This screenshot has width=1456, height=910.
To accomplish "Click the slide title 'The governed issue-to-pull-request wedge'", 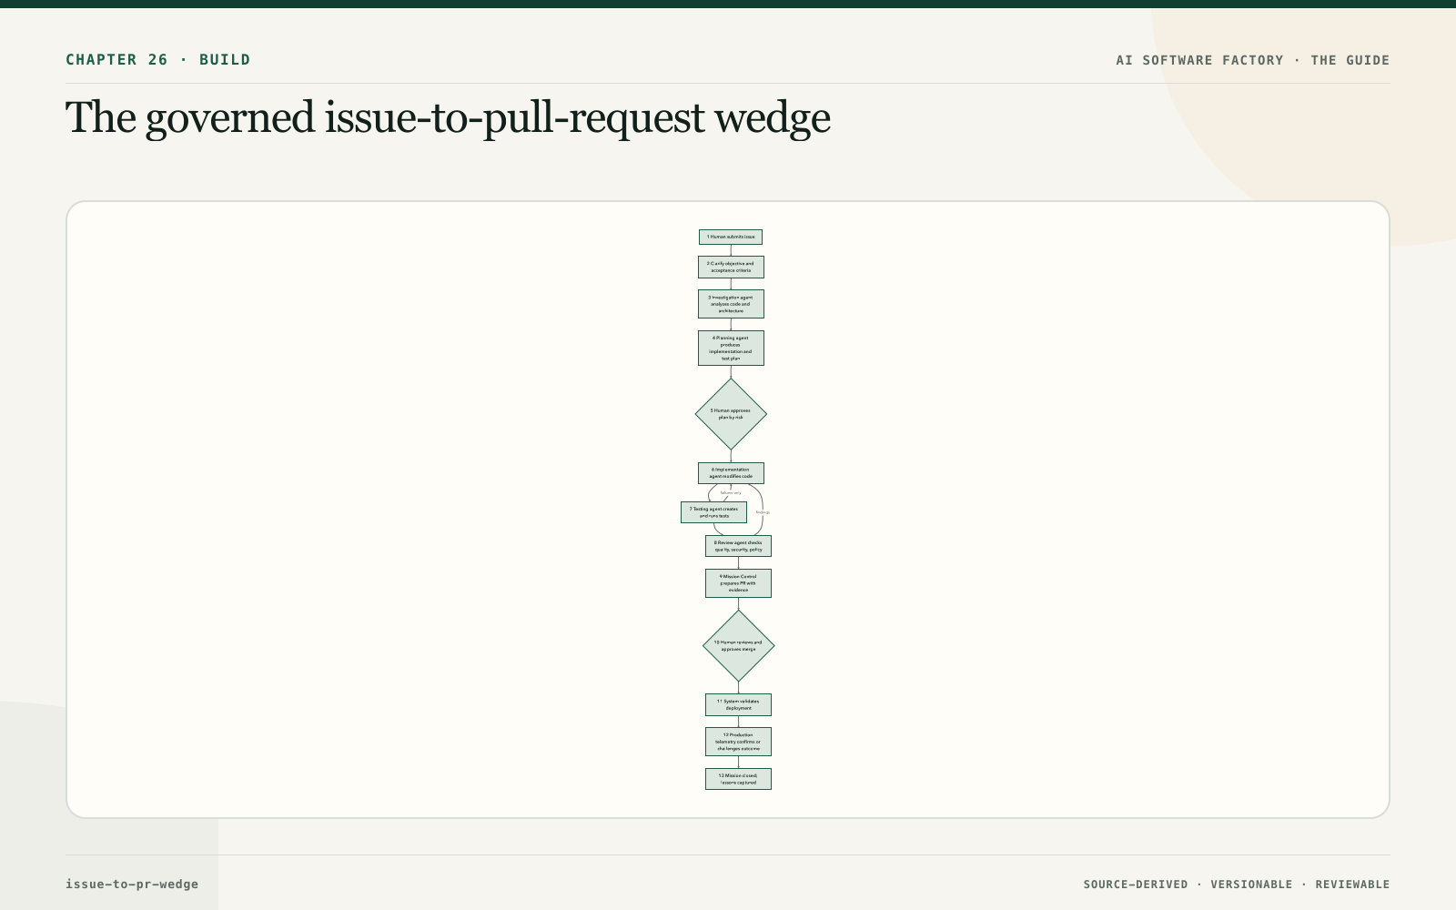I will point(448,117).
